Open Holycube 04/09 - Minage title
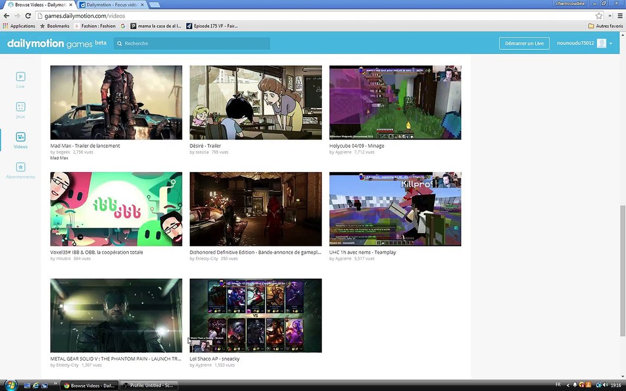This screenshot has height=391, width=626. click(356, 146)
